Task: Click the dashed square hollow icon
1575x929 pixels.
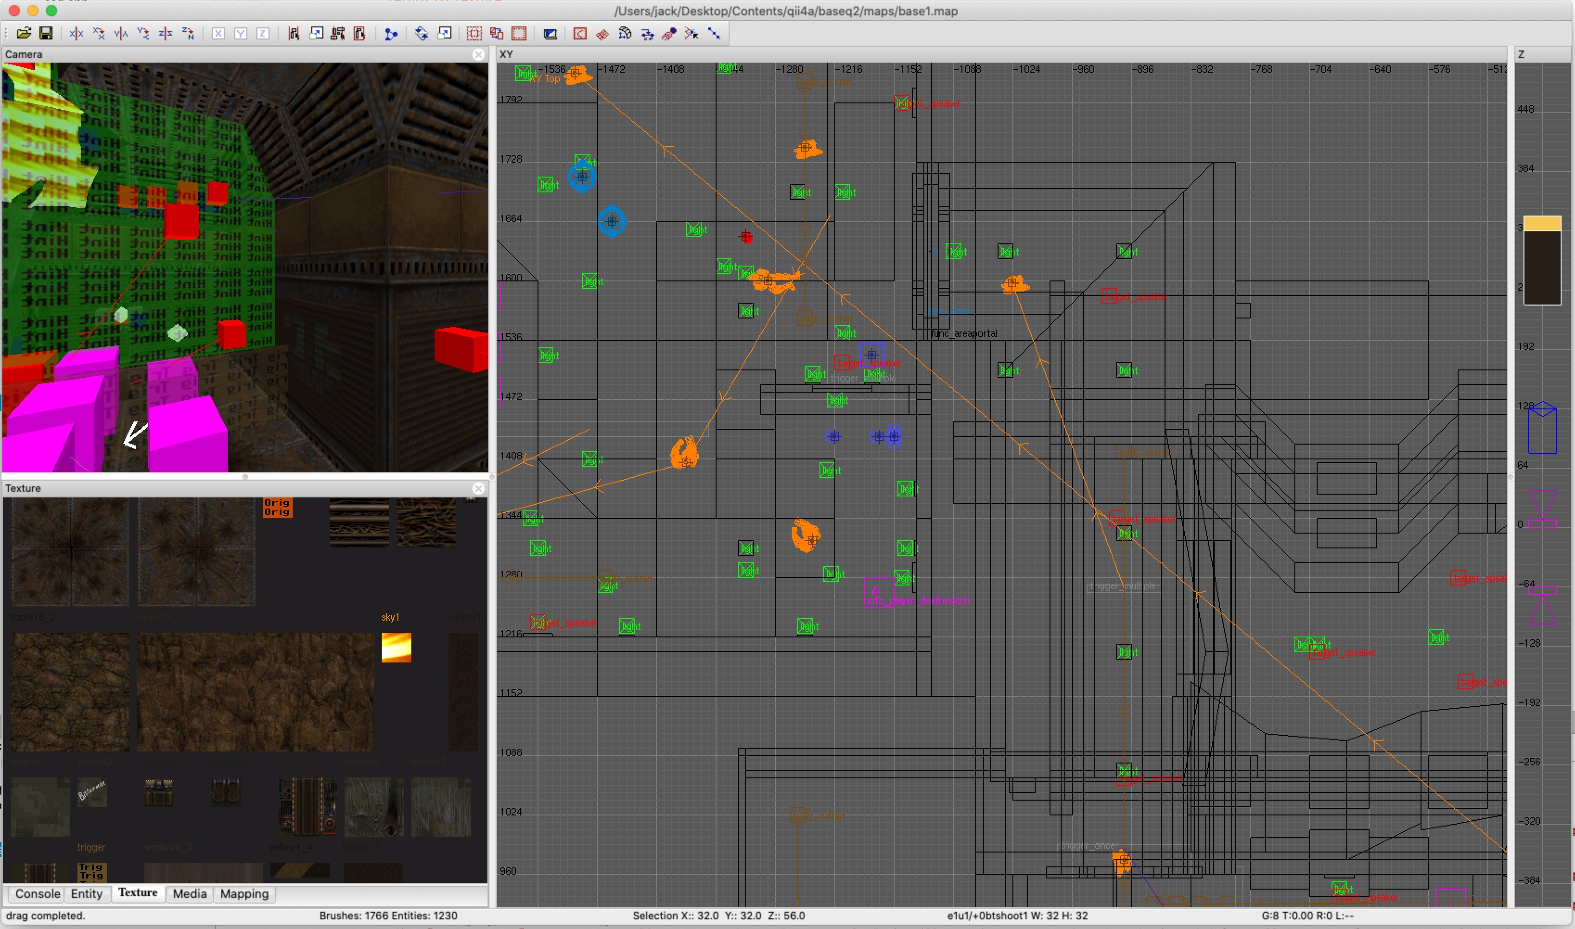Action: (x=475, y=33)
